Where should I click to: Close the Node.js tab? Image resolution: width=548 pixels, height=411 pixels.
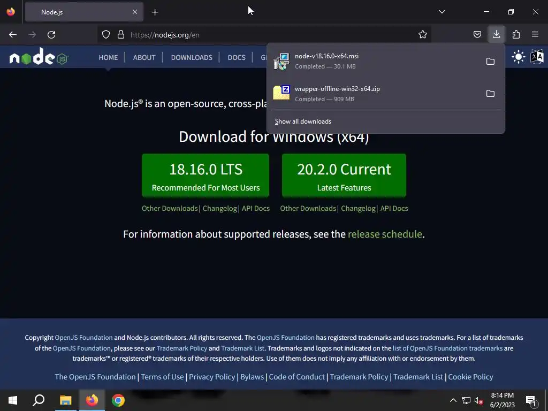(x=135, y=12)
